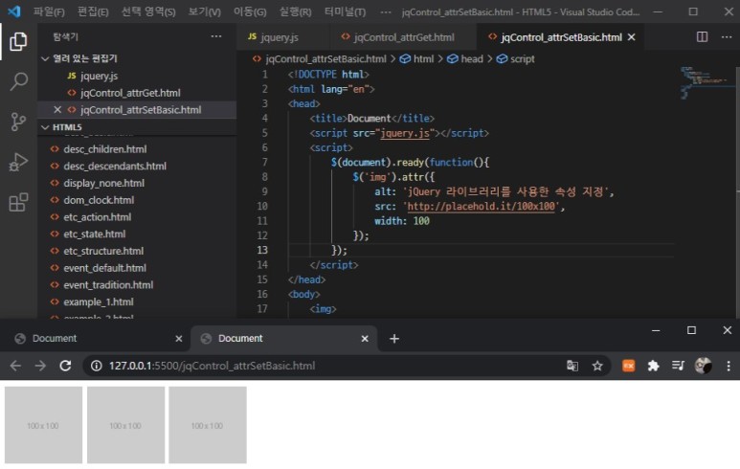Image resolution: width=740 pixels, height=469 pixels.
Task: Open the Run and Debug view
Action: 18,162
